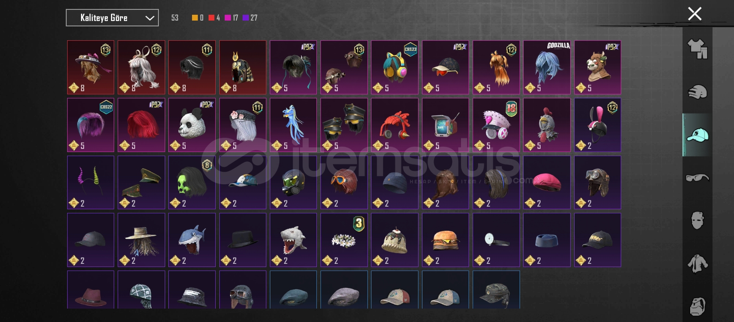Open the backpack category icon at bottom
The image size is (734, 322).
[x=697, y=306]
